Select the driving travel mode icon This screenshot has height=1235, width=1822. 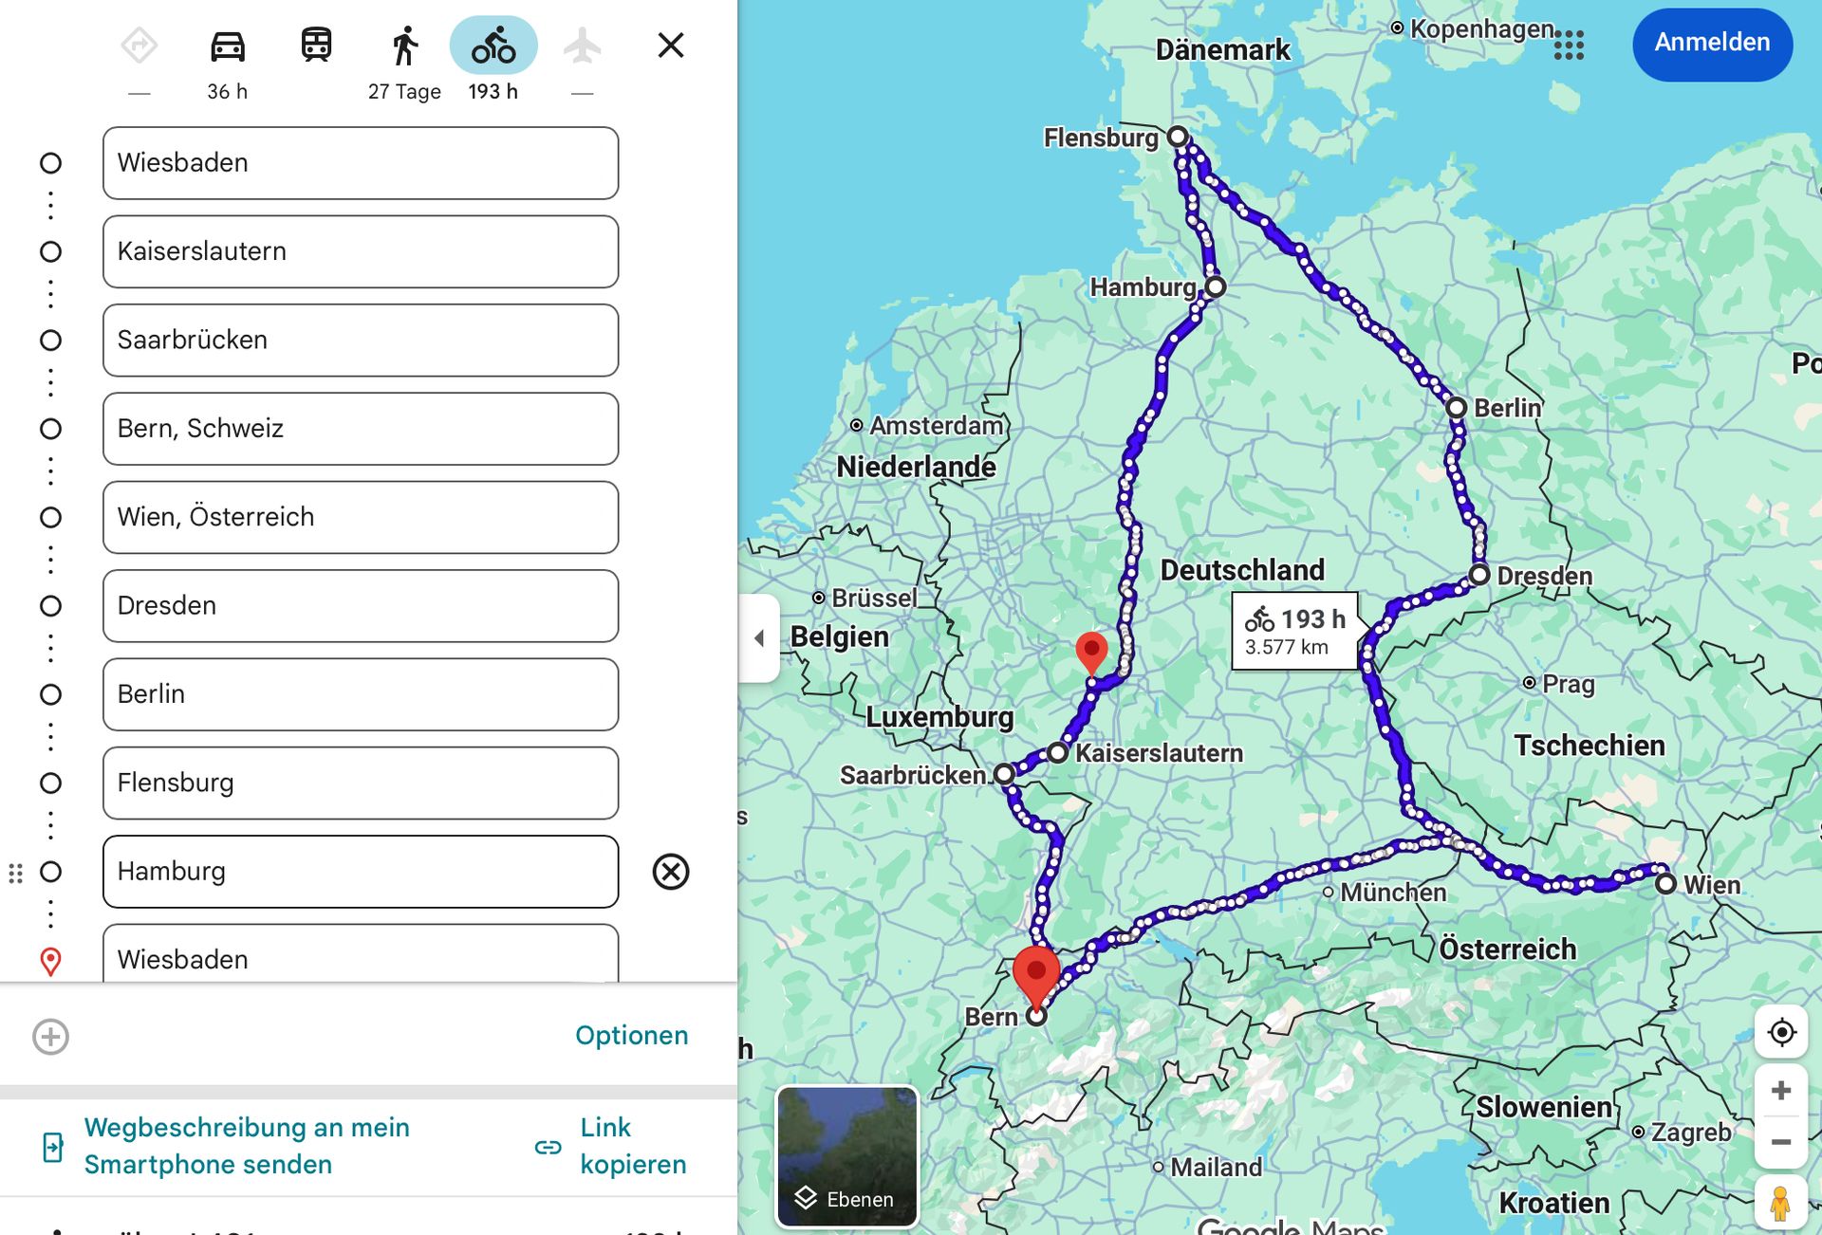[228, 46]
